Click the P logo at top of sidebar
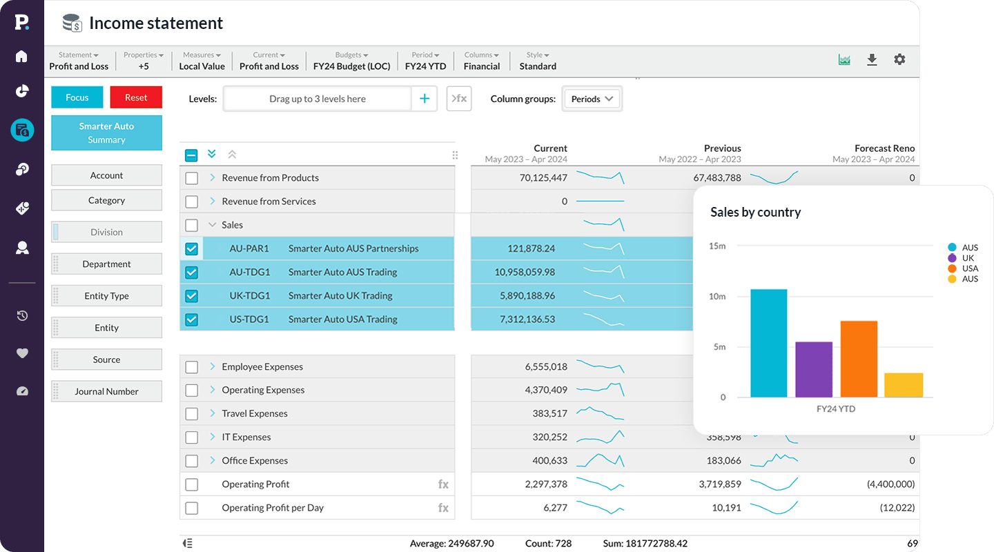This screenshot has width=994, height=552. pyautogui.click(x=22, y=22)
